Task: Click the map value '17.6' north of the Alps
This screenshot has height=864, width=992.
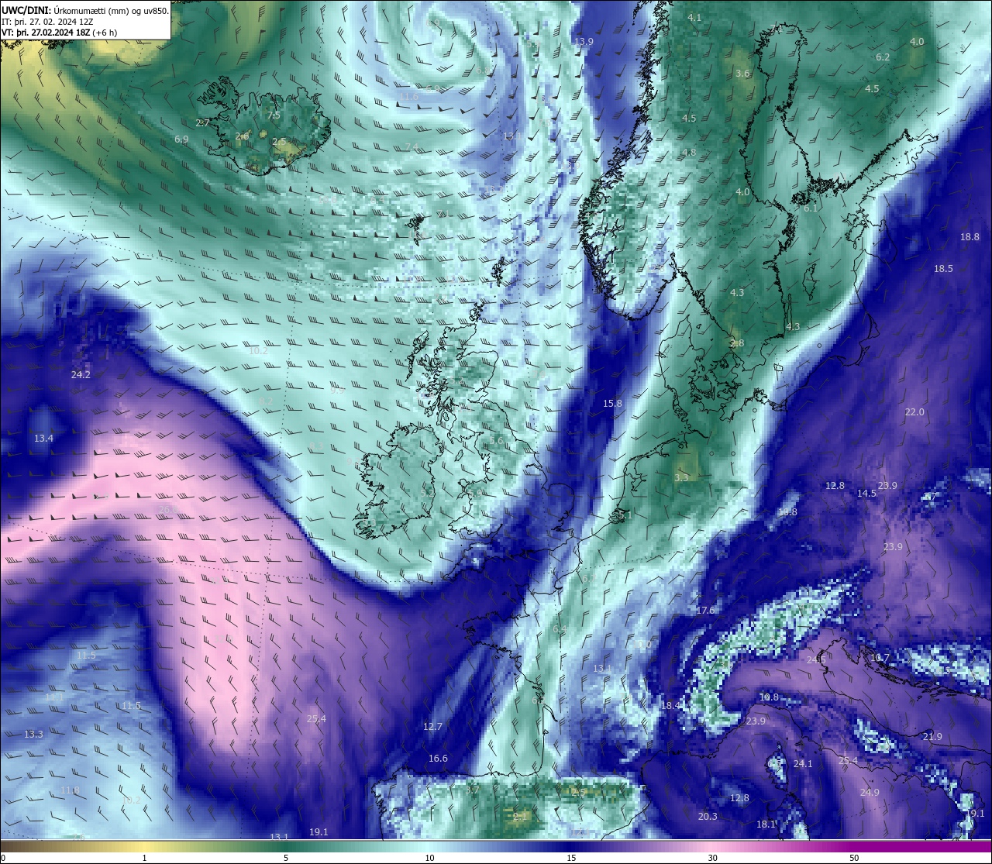Action: click(x=705, y=610)
